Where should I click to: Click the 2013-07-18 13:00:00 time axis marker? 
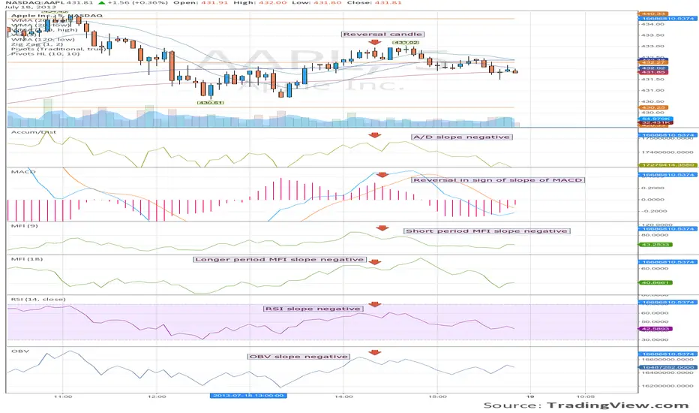coord(248,396)
